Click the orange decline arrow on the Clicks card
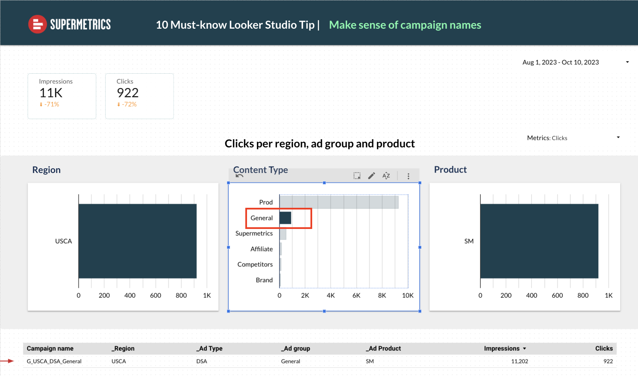The image size is (638, 376). point(118,104)
